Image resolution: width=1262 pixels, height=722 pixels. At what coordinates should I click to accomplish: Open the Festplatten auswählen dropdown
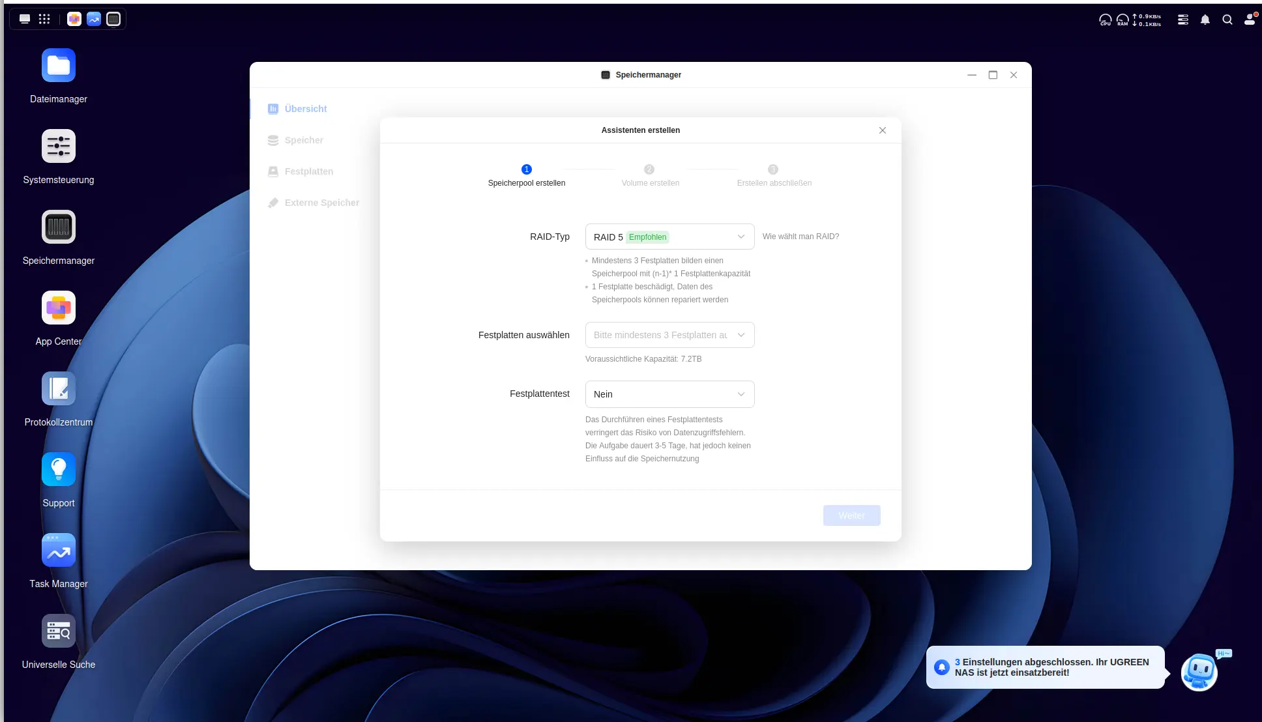(x=669, y=335)
